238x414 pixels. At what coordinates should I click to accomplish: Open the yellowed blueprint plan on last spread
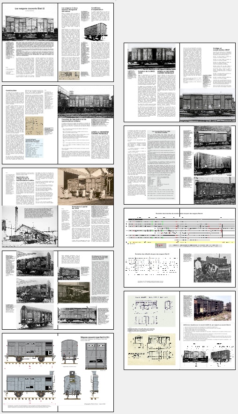coord(152,349)
